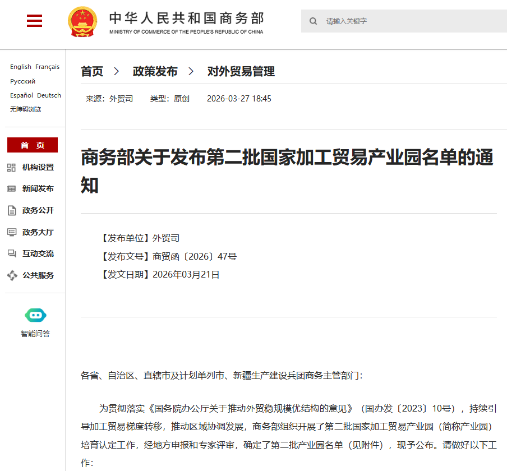
Task: Click the 政务大厅 monitor icon
Action: [12, 232]
